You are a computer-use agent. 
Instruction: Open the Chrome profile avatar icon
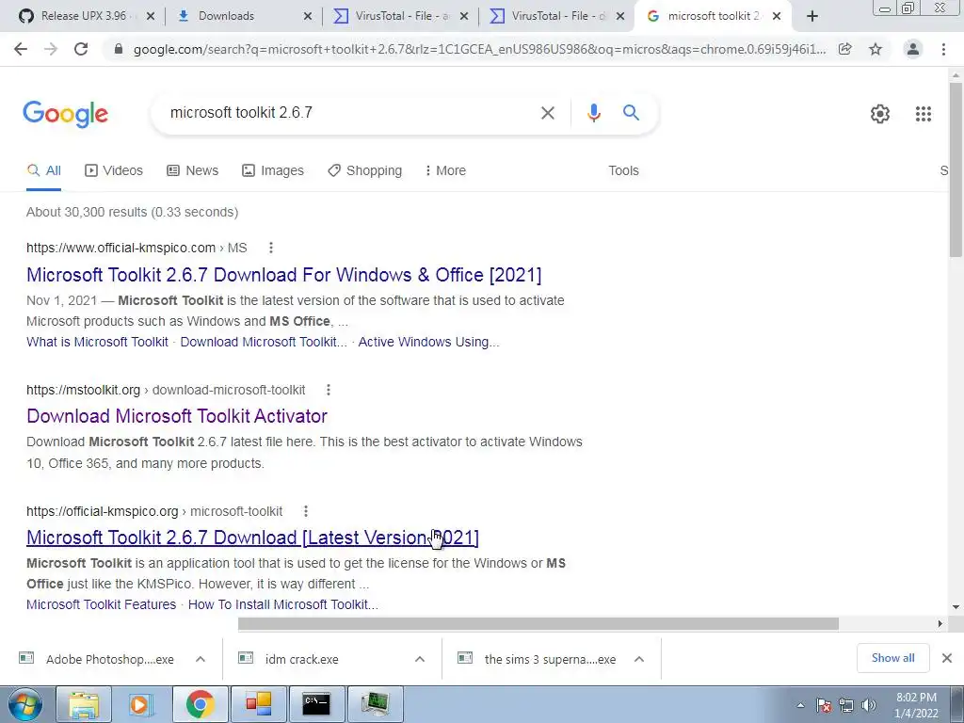point(913,49)
